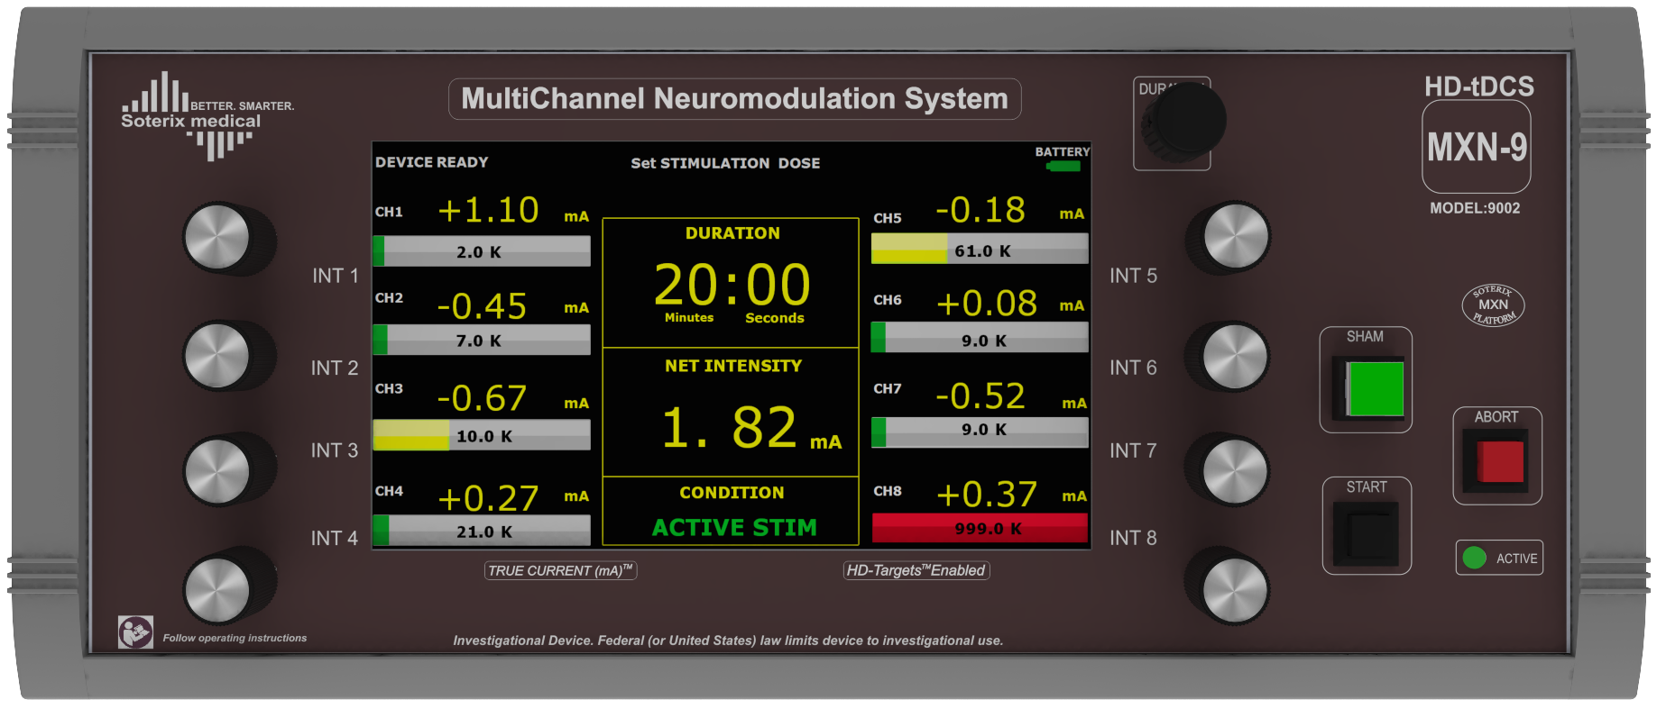Image resolution: width=1657 pixels, height=709 pixels.
Task: Click the CH5 impedance bar showing 61.0 K
Action: (x=980, y=249)
